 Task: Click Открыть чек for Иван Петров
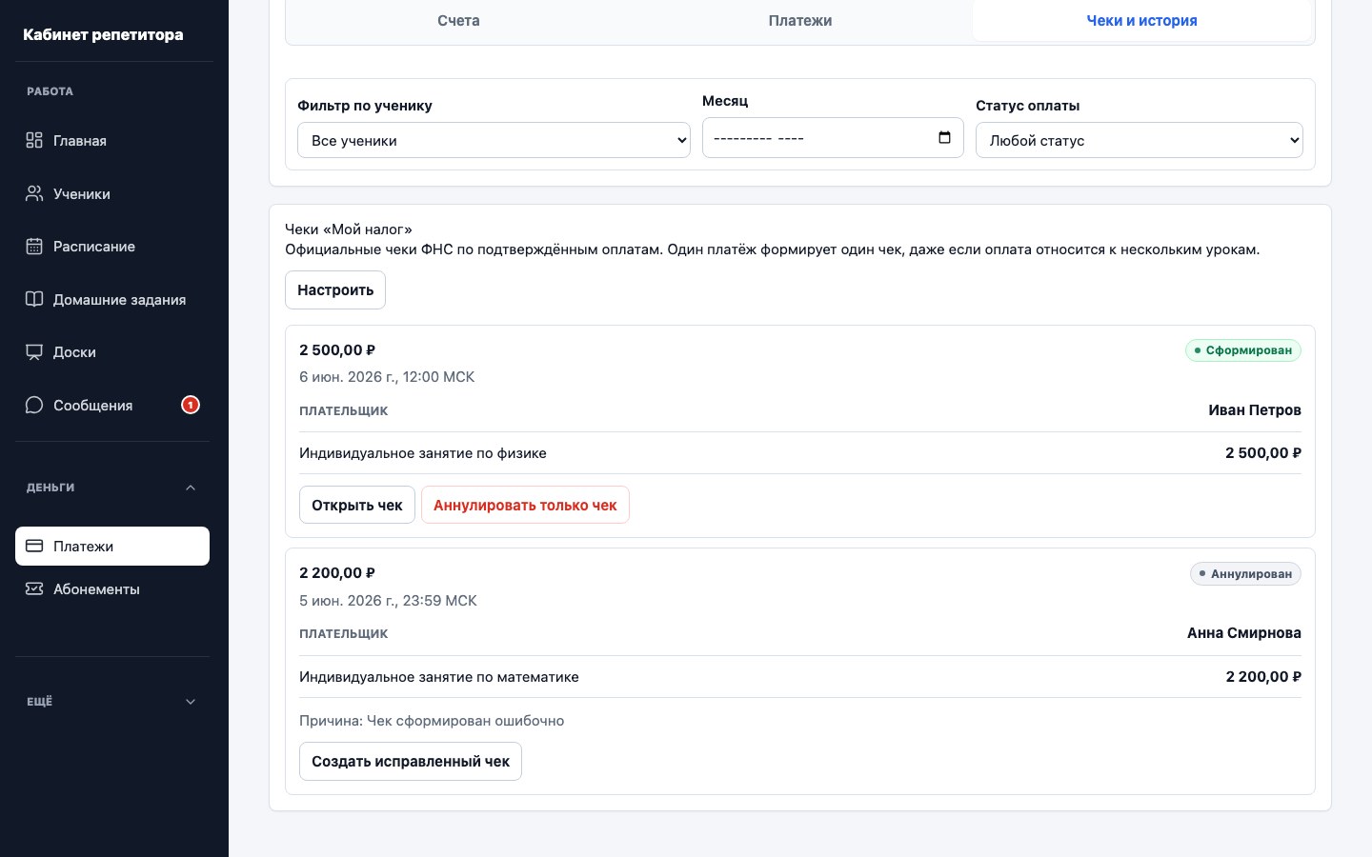coord(357,505)
